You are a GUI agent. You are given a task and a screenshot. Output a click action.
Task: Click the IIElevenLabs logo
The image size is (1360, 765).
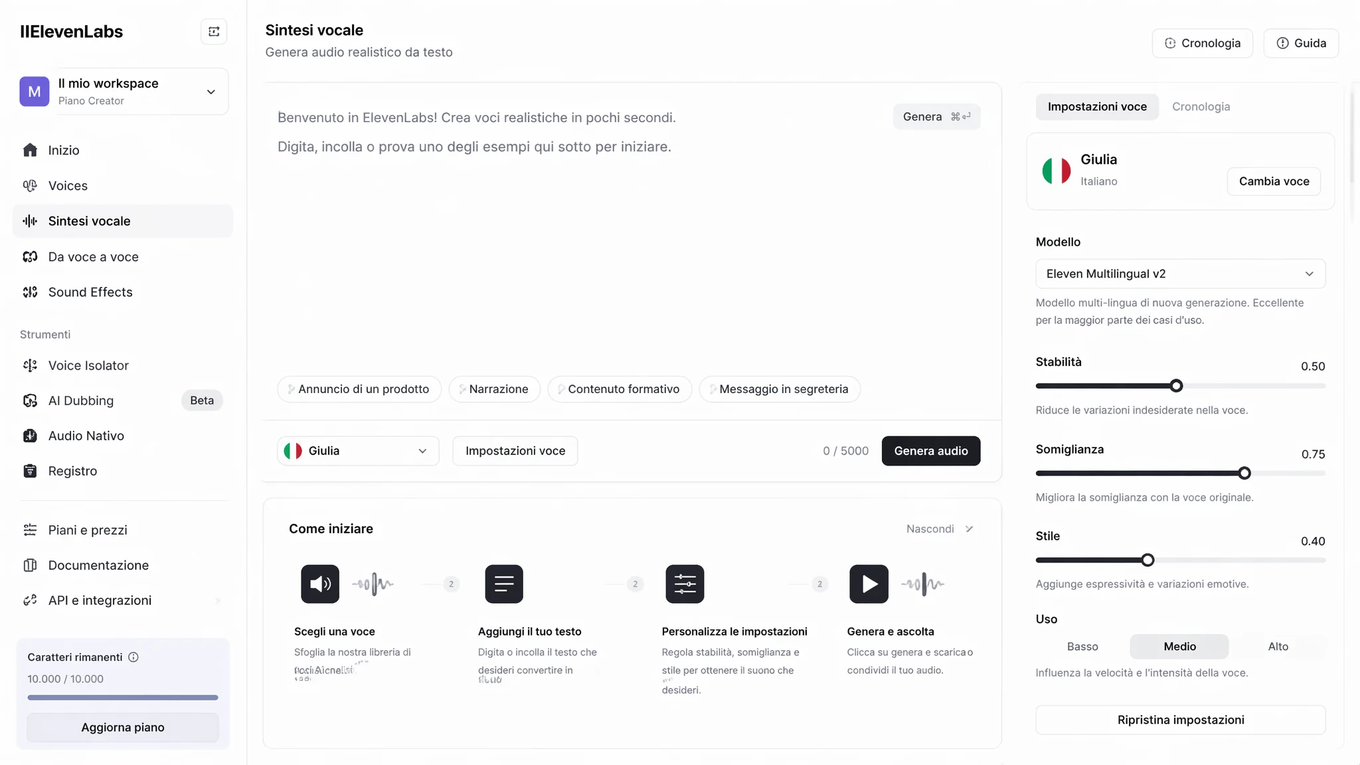[72, 32]
